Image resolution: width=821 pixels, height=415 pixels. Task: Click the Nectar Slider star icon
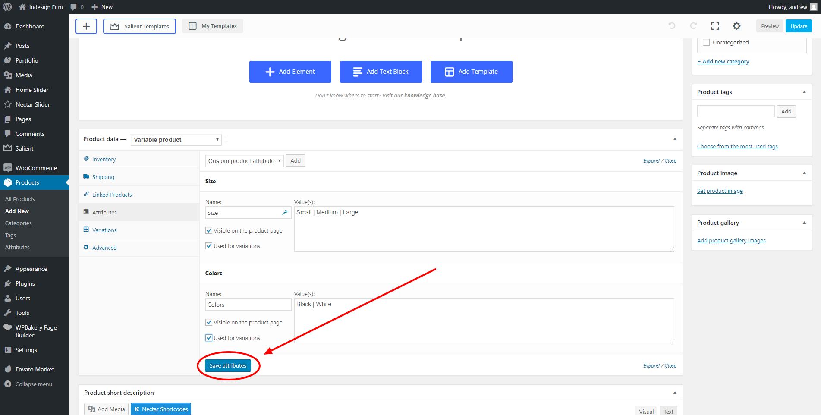8,104
